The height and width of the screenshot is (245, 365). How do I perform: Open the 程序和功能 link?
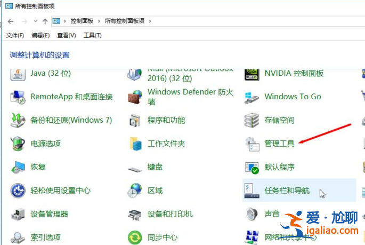coord(166,120)
